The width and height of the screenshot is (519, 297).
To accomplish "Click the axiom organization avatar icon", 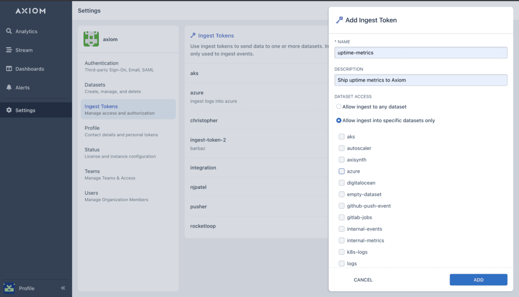I will [91, 39].
